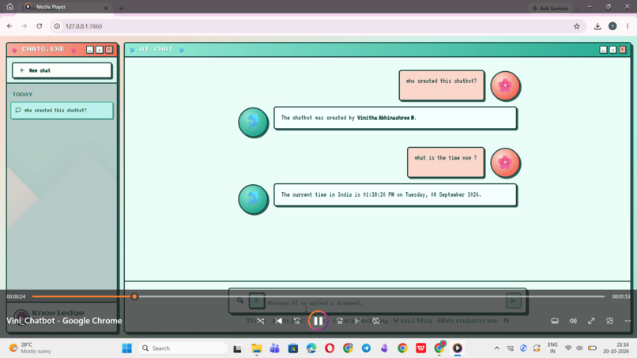Screen dimensions: 637x358
Task: Click the 'current time in India' reply
Action: (395, 195)
